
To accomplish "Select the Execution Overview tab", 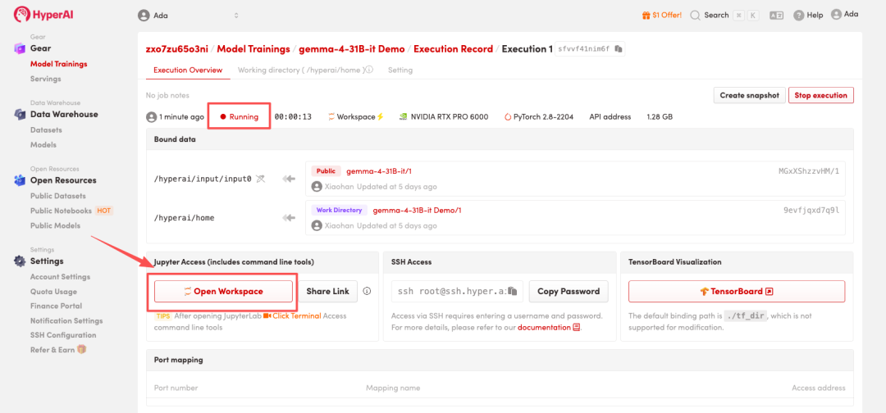I will [188, 70].
